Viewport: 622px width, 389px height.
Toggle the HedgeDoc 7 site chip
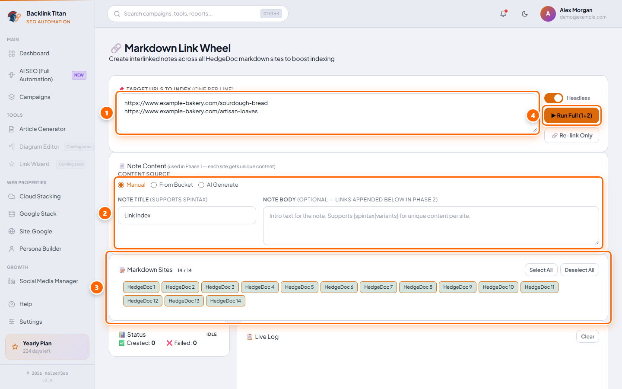pos(378,287)
